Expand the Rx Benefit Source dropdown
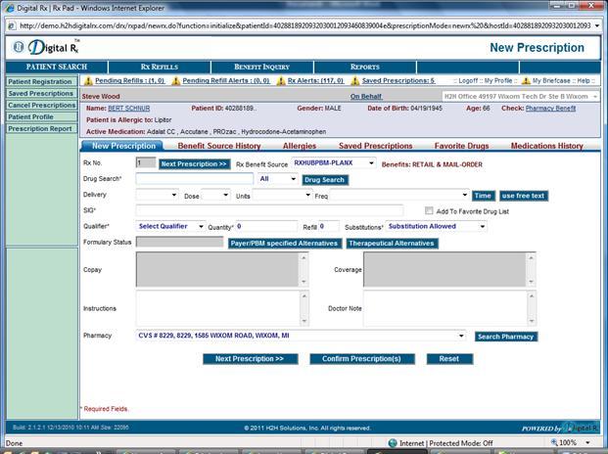This screenshot has height=454, width=608. coord(370,163)
